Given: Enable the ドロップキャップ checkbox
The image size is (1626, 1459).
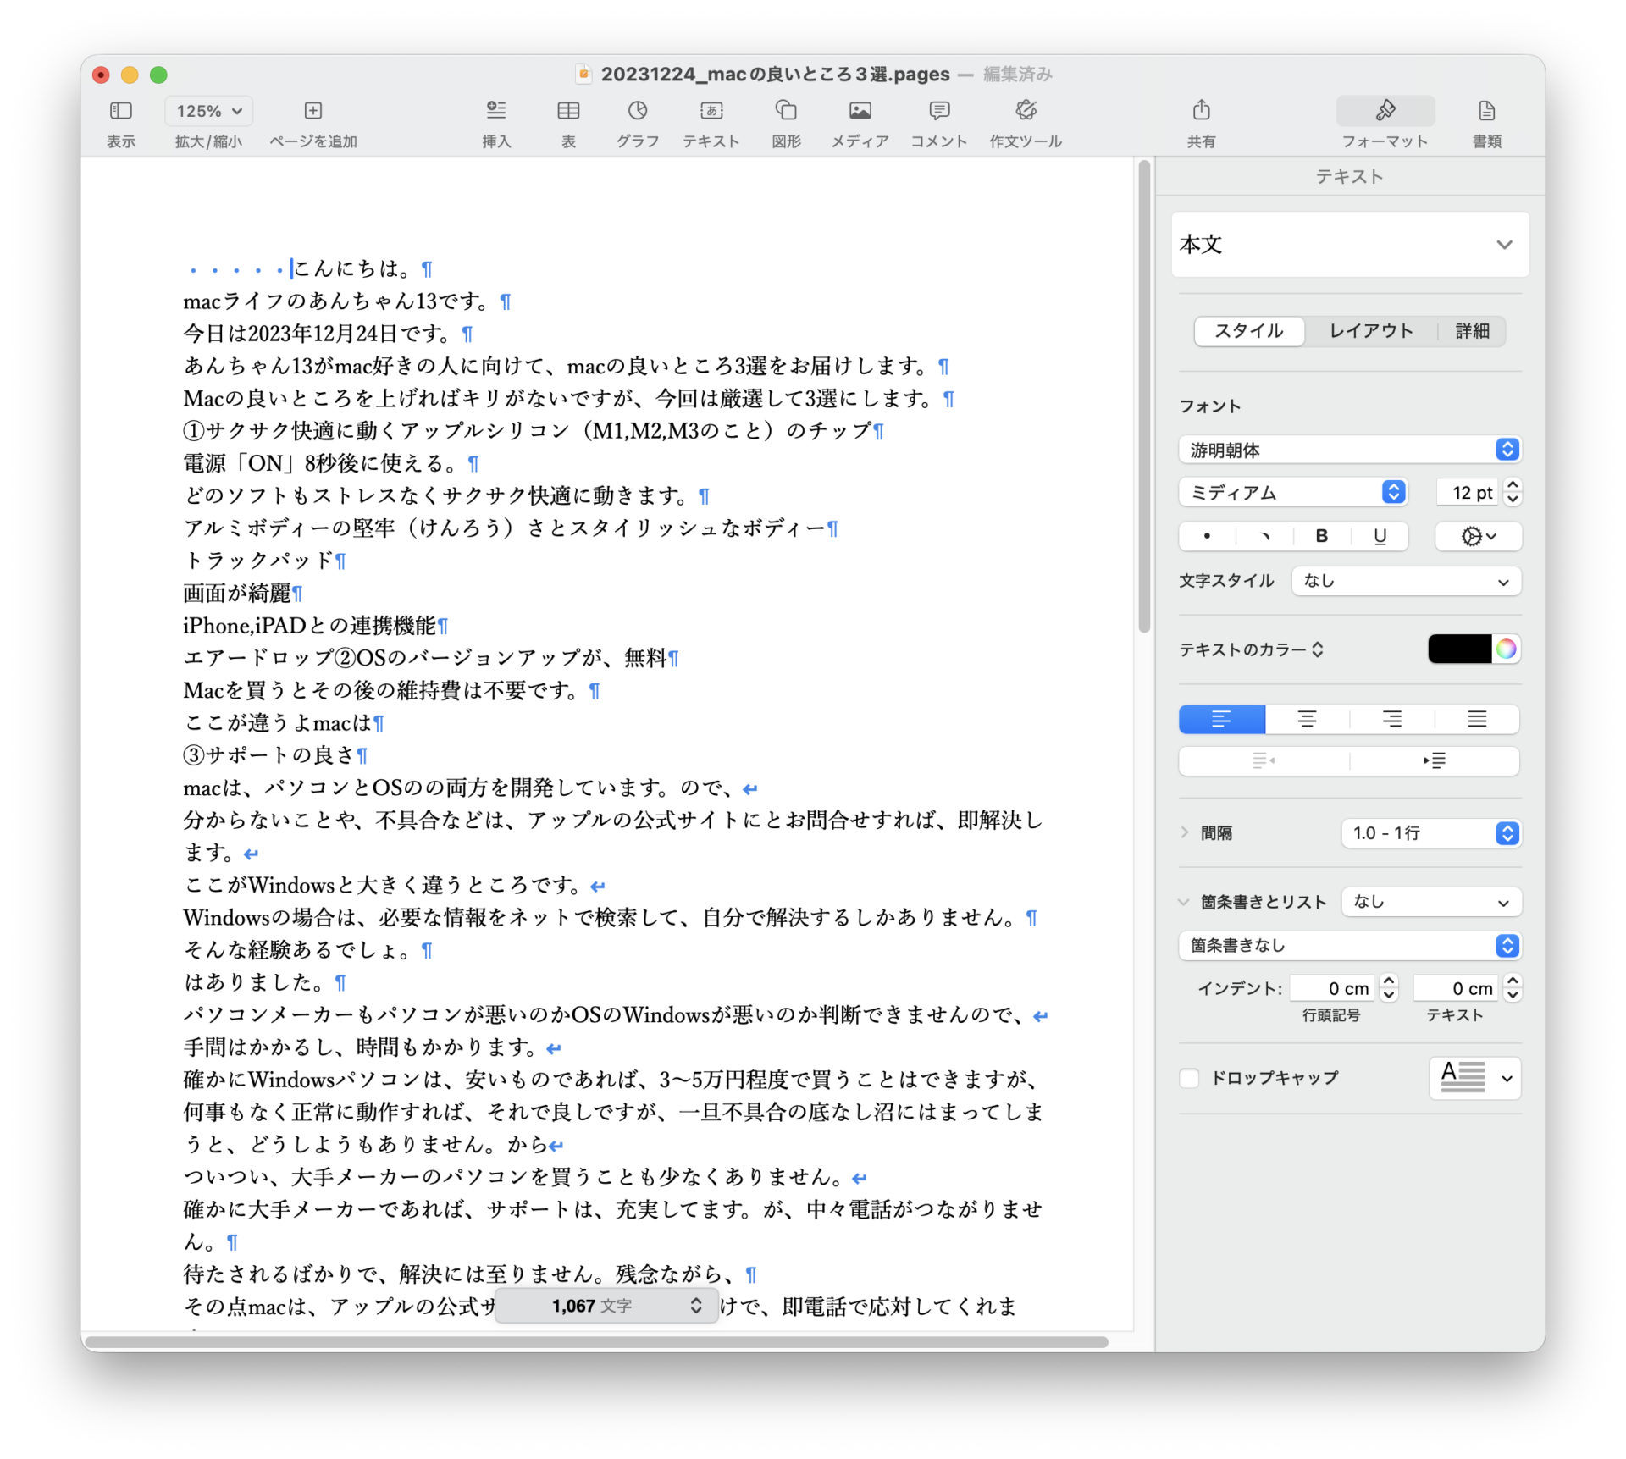Looking at the screenshot, I should coord(1189,1078).
